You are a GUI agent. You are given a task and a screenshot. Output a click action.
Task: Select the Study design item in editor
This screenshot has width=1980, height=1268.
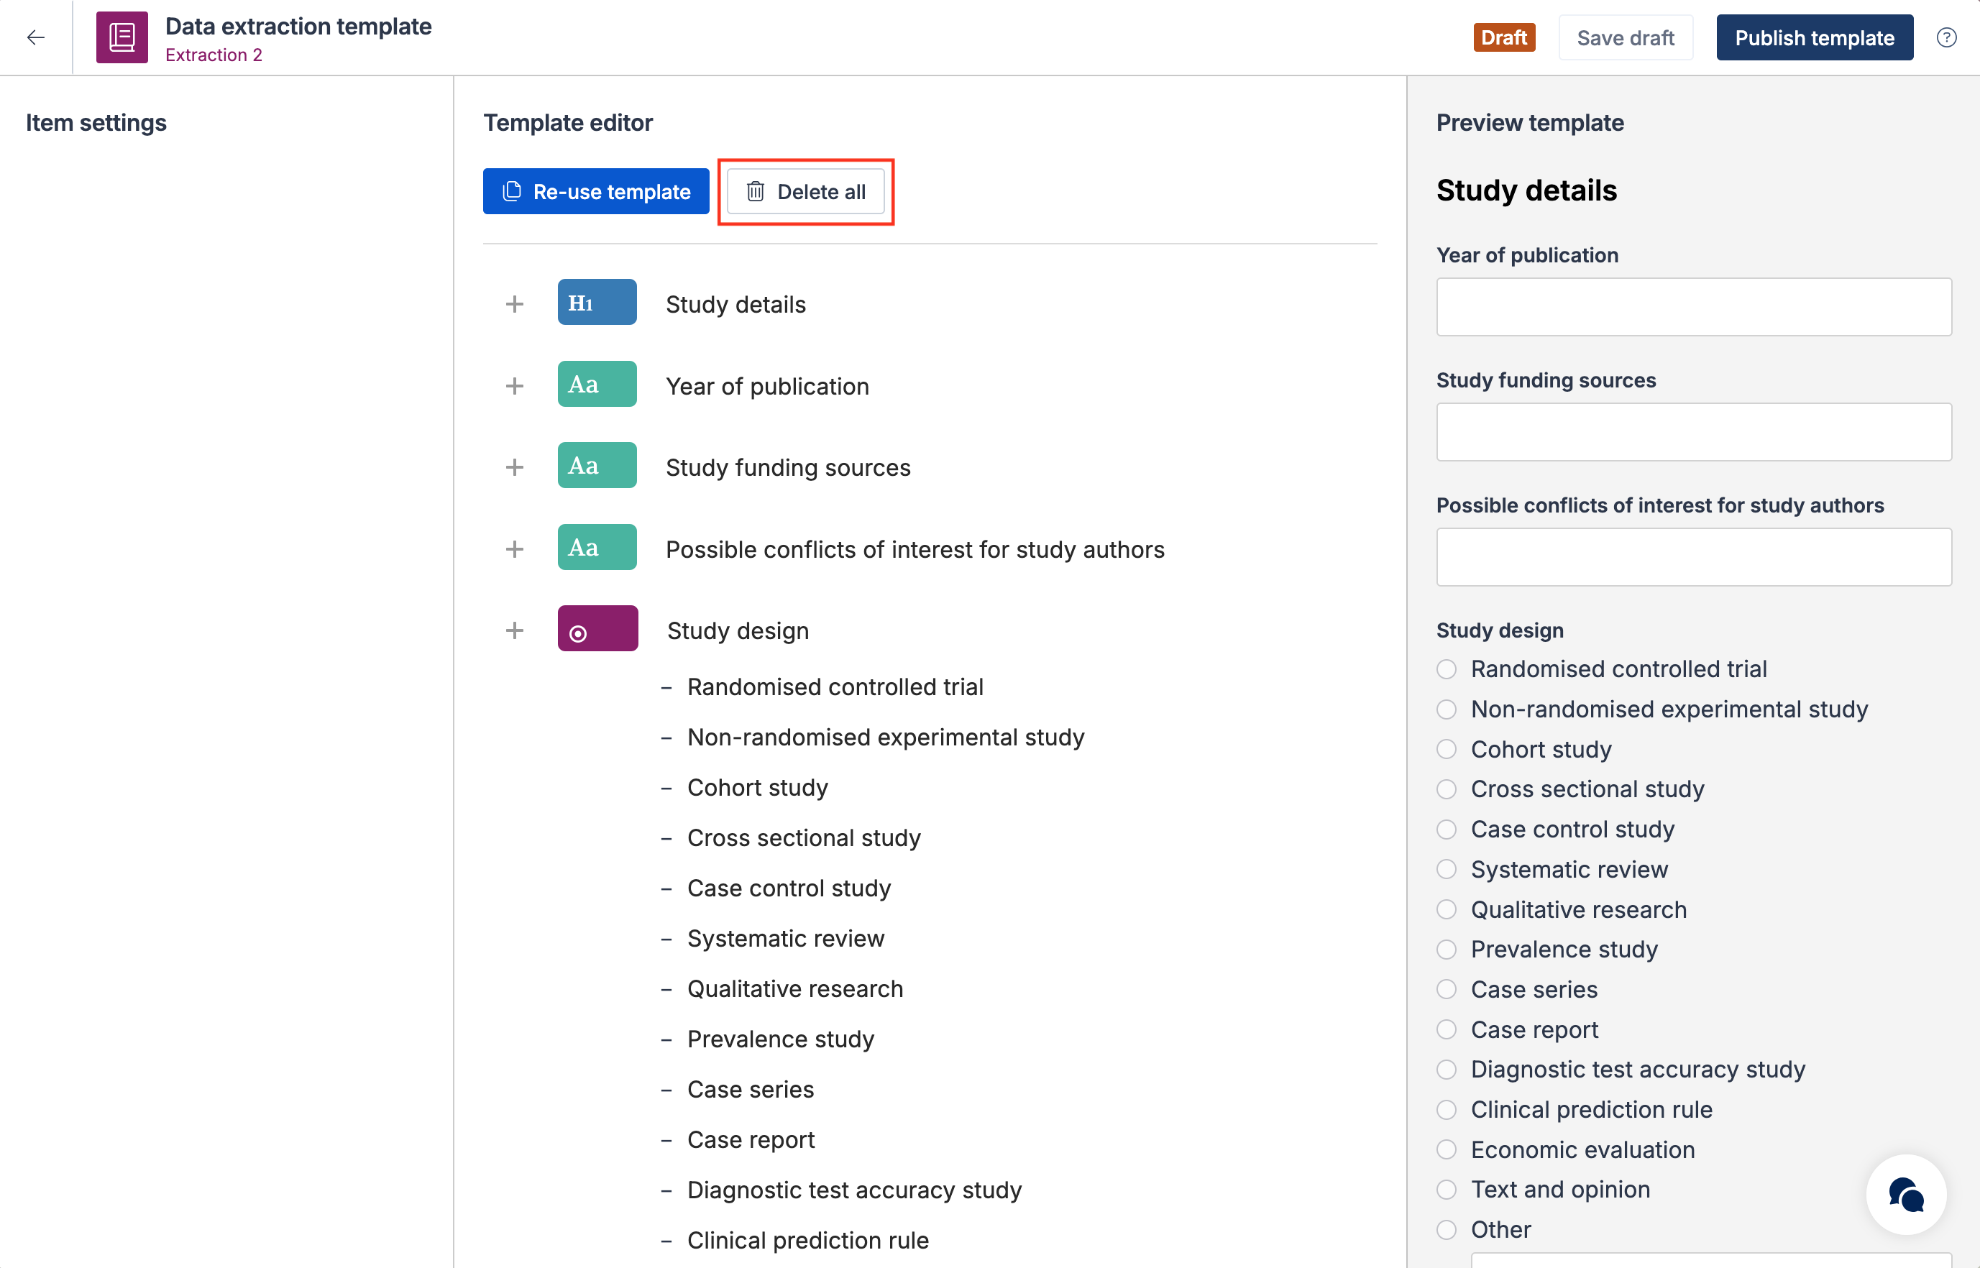[x=738, y=630]
